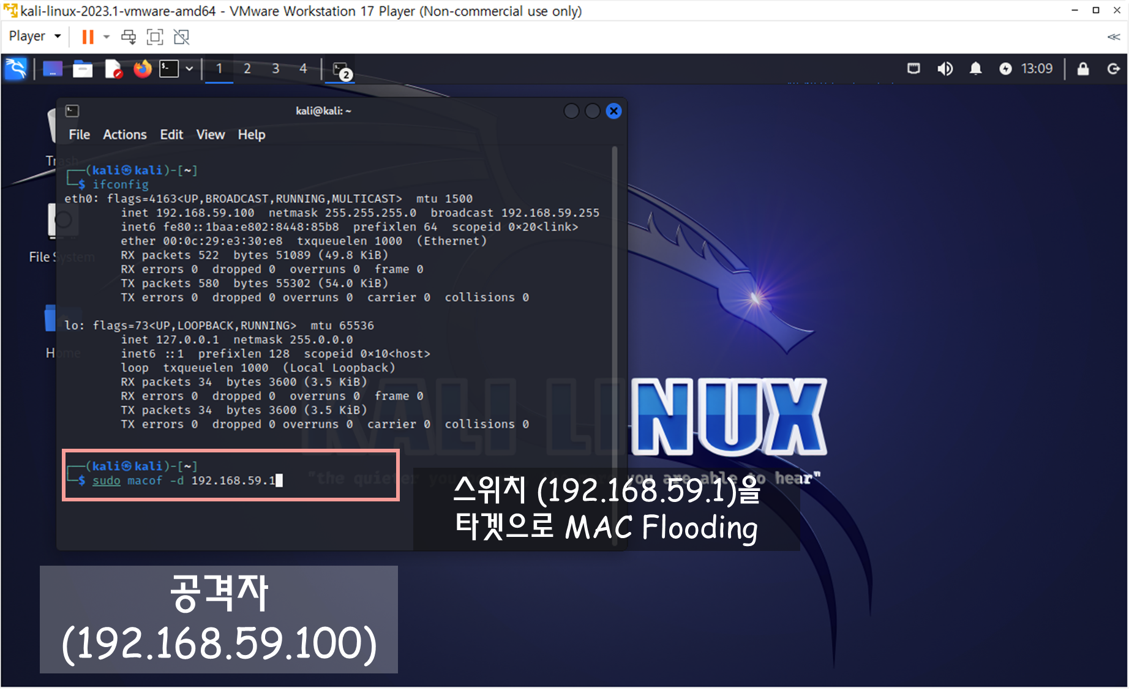Click the 13:09 clock
1129x693 pixels.
[1037, 69]
